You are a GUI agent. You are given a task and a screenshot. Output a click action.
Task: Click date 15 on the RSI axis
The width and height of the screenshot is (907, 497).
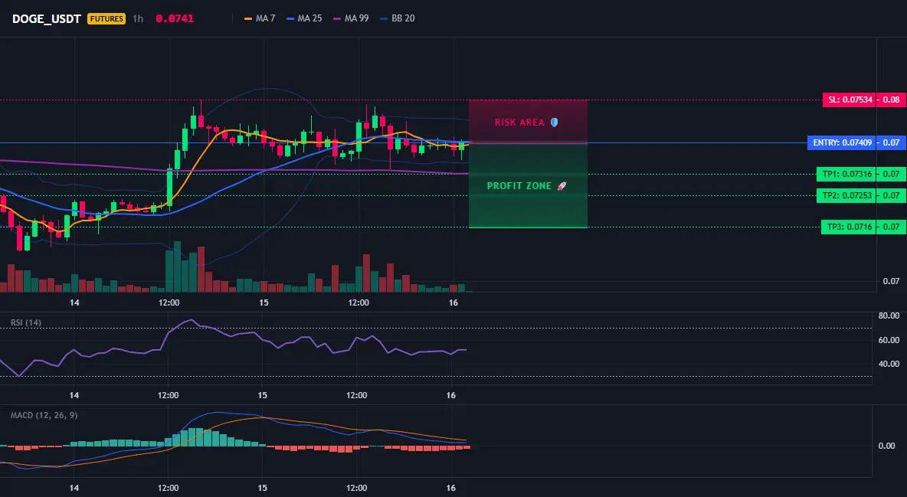[x=263, y=395]
